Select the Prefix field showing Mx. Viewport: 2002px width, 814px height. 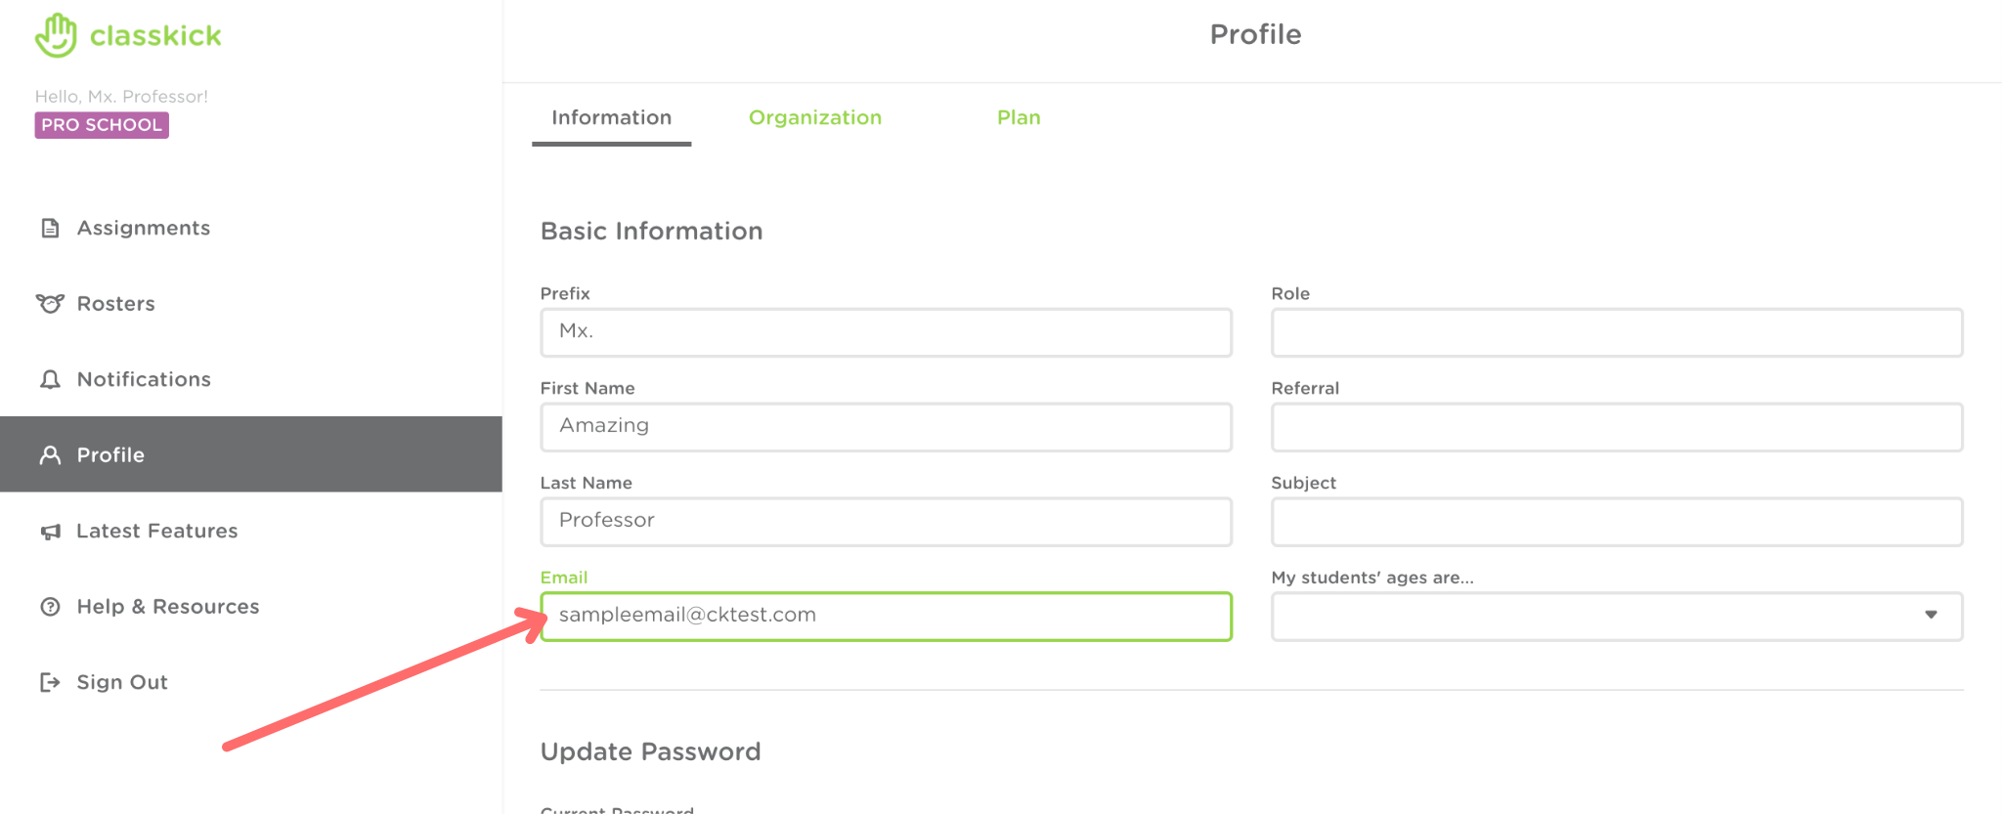tap(885, 332)
